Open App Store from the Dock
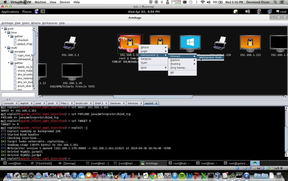Image resolution: width=288 pixels, height=181 pixels. point(175,175)
